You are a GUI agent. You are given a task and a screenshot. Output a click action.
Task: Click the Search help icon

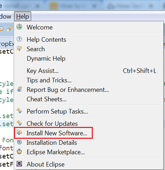[19, 48]
